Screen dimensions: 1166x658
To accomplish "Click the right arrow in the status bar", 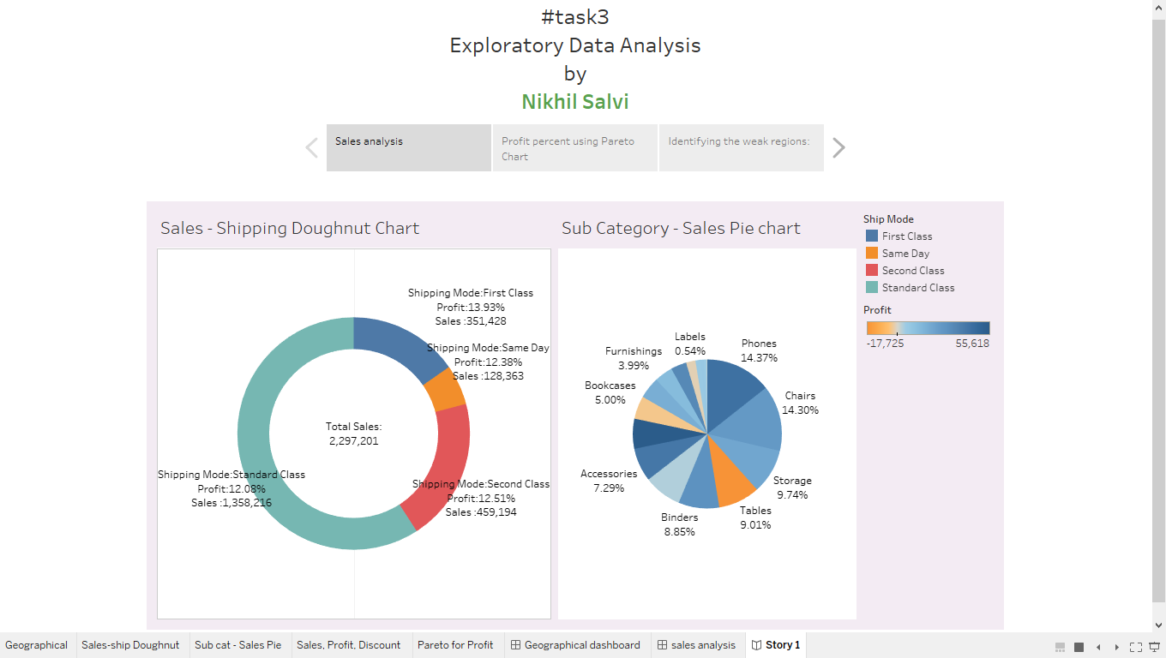I will tap(1115, 647).
